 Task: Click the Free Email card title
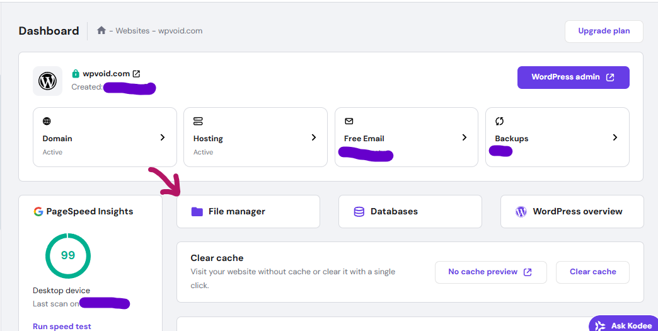(364, 139)
